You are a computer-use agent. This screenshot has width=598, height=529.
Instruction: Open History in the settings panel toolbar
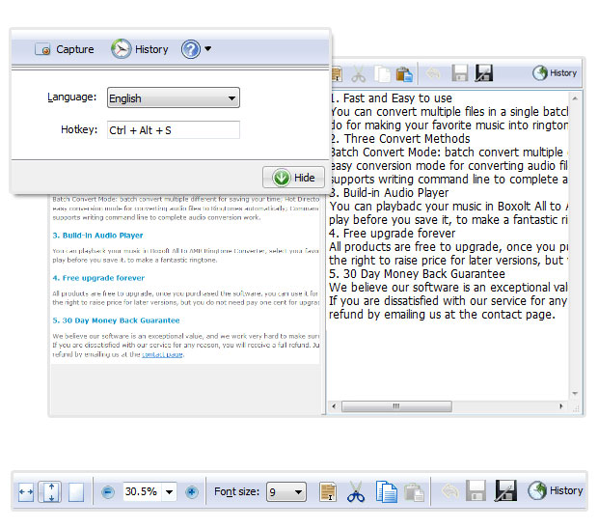(x=140, y=49)
